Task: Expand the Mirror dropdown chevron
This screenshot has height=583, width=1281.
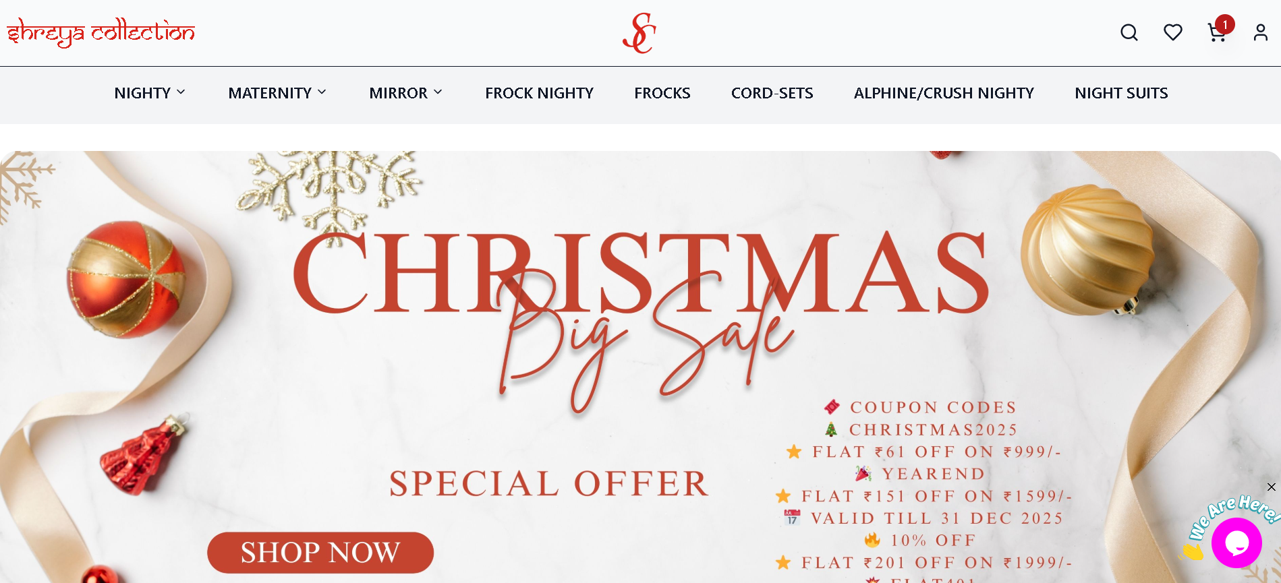Action: (438, 92)
